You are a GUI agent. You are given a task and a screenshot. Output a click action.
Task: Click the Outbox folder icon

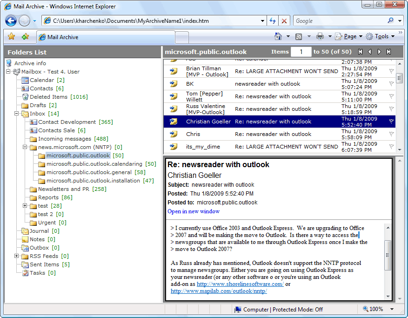[25, 248]
